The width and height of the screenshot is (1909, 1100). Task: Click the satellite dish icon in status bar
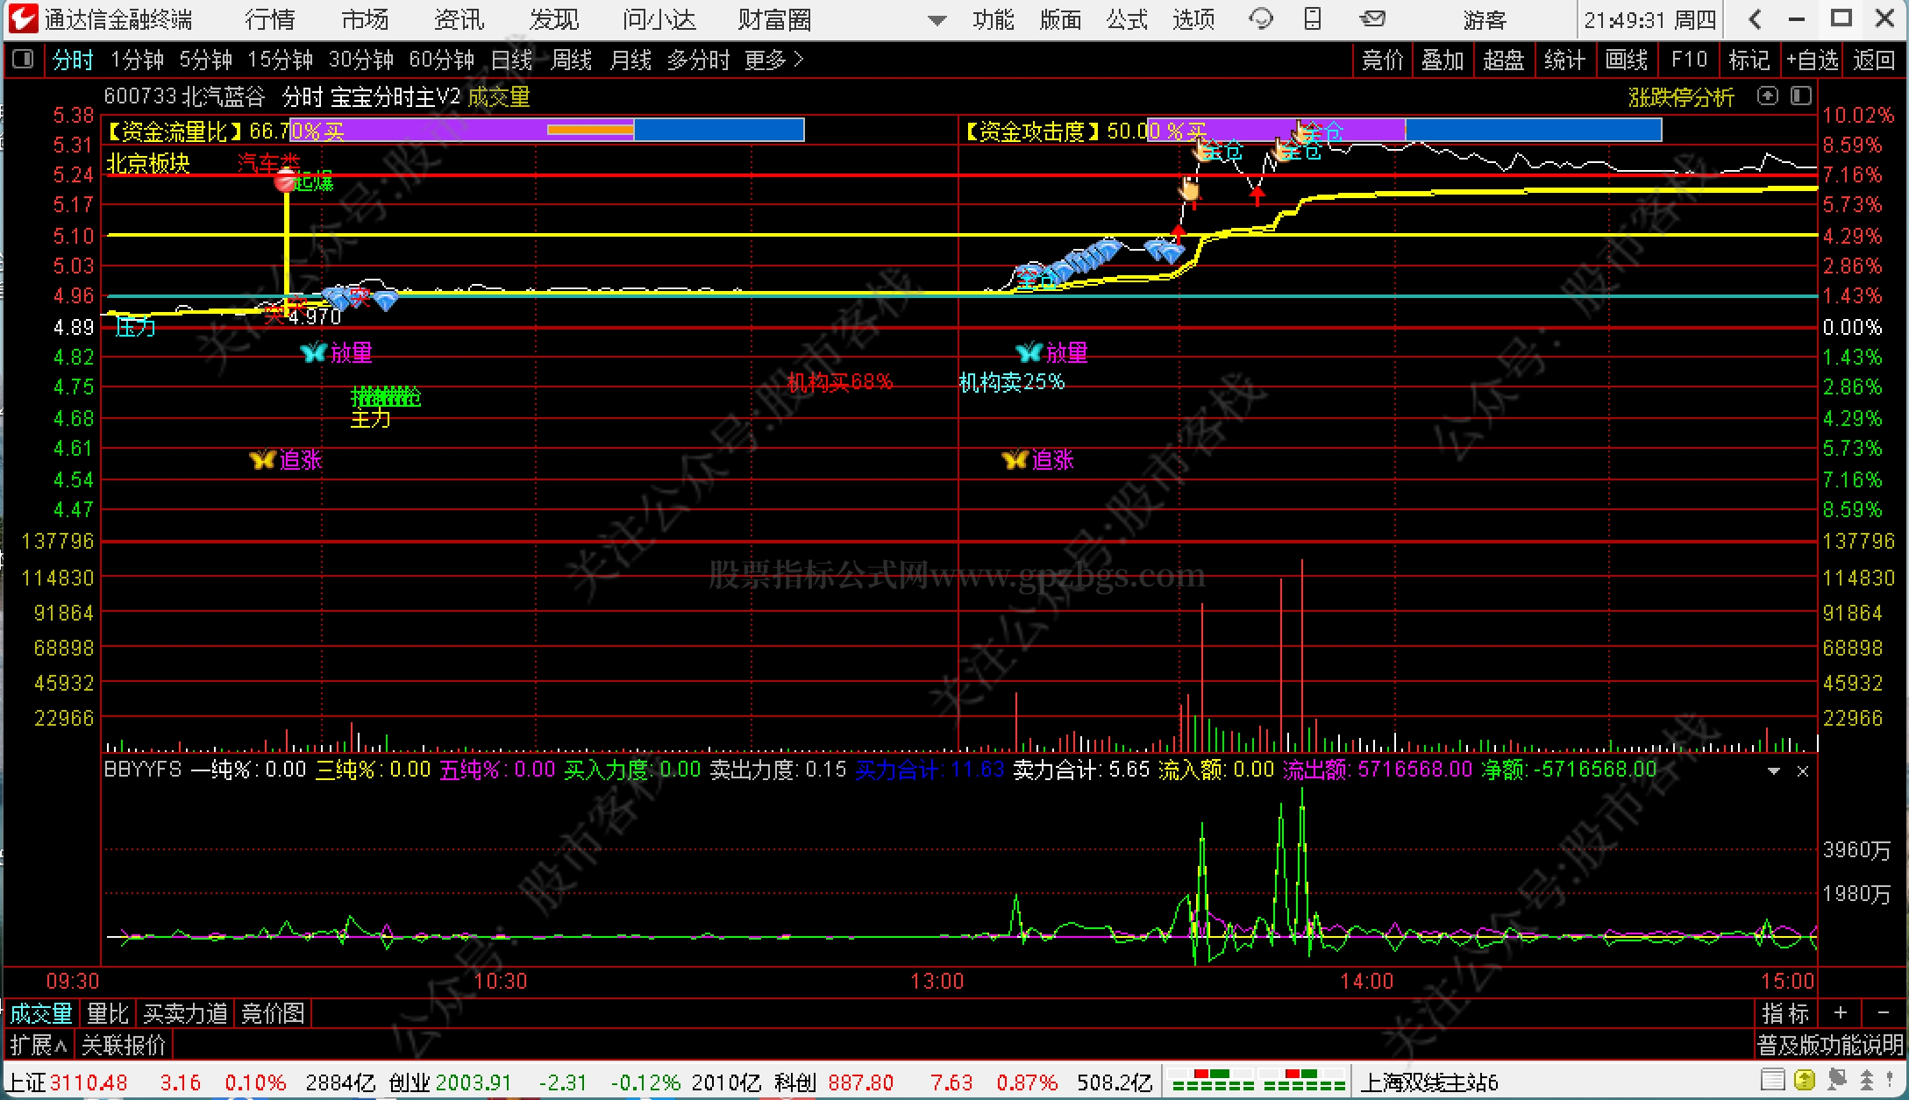[1837, 1081]
